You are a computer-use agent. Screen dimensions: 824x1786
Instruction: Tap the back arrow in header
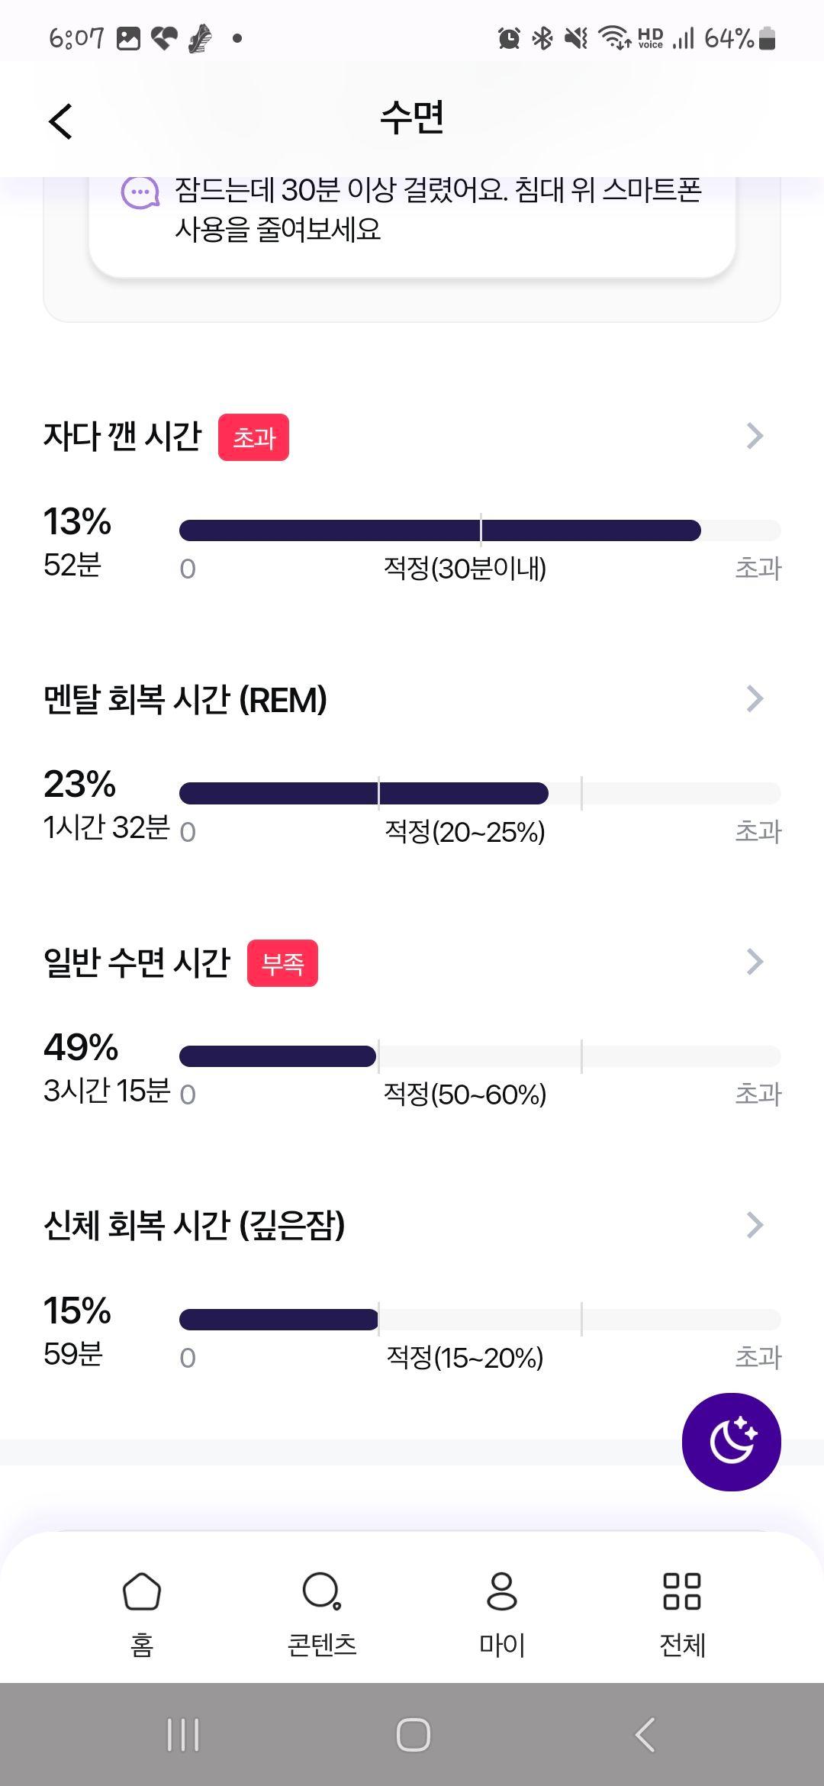pyautogui.click(x=60, y=121)
